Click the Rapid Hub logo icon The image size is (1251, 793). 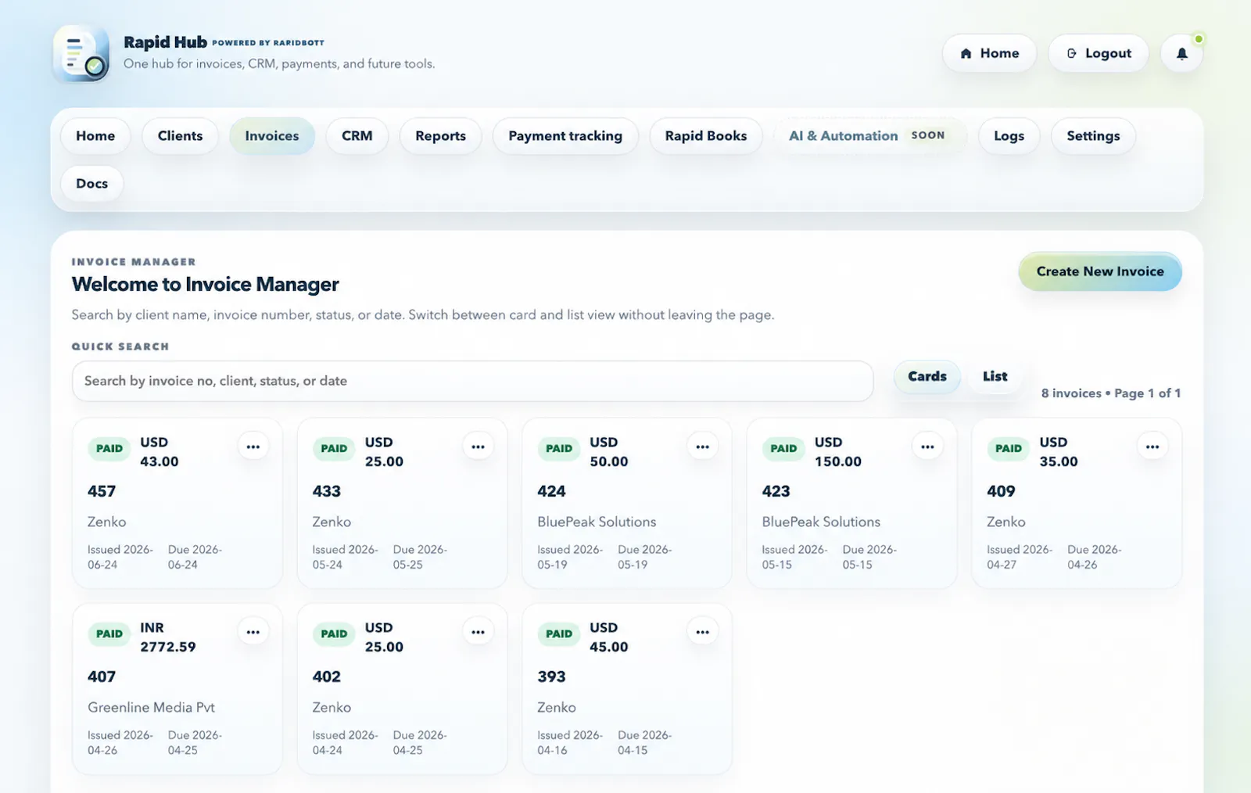pos(81,53)
